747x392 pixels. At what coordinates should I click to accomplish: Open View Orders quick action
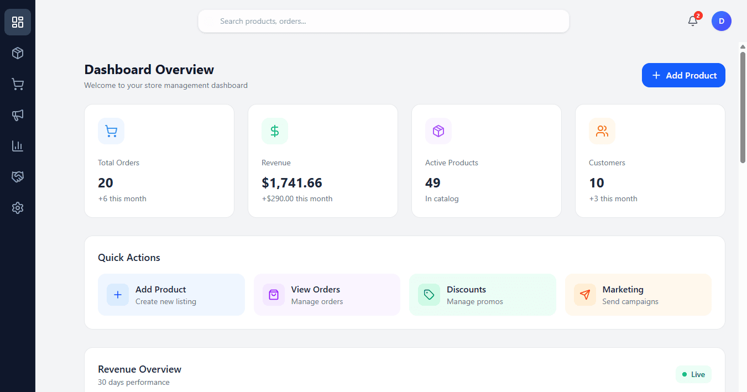point(327,294)
